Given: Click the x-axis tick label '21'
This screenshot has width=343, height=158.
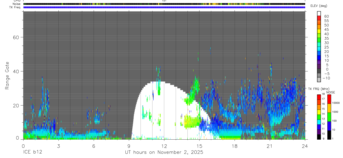Looking at the screenshot, I should point(270,146).
